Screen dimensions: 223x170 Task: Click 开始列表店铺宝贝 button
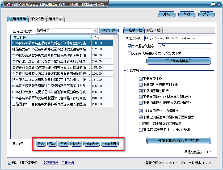[x=179, y=61]
